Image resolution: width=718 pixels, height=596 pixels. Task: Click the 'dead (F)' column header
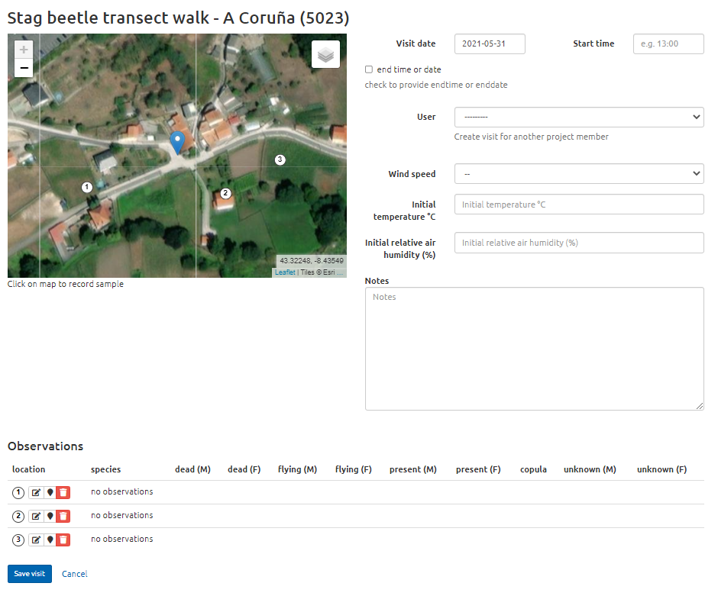coord(244,469)
